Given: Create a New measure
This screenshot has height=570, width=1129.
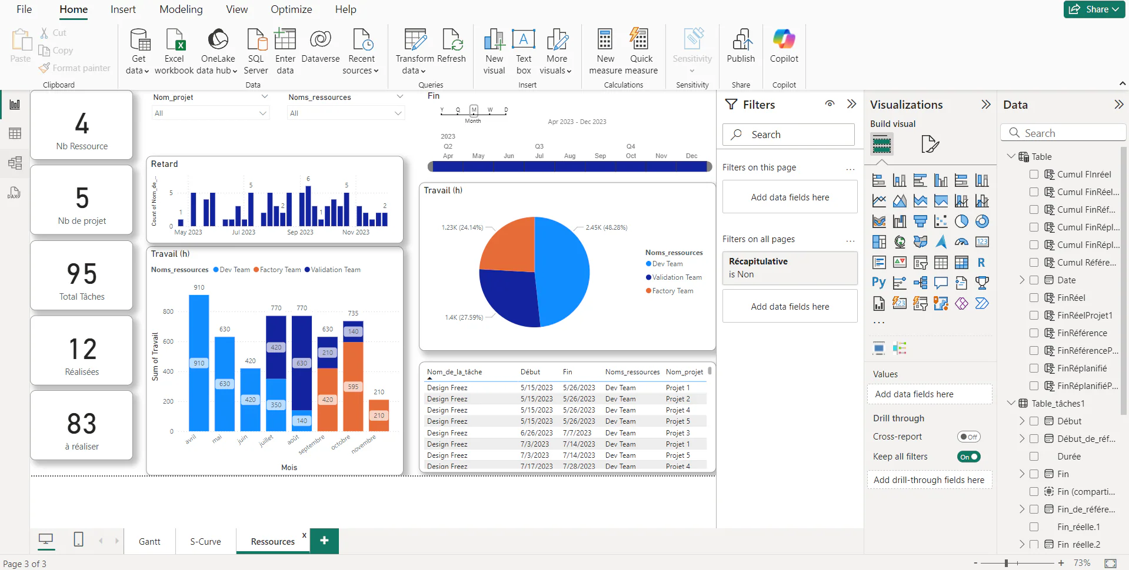Looking at the screenshot, I should coord(605,50).
